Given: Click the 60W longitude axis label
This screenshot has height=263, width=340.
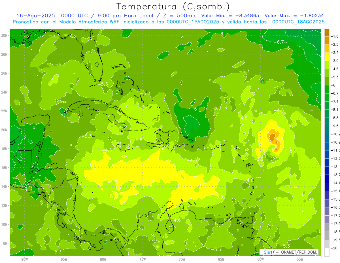Looking at the screenshot, I should [x=261, y=259].
